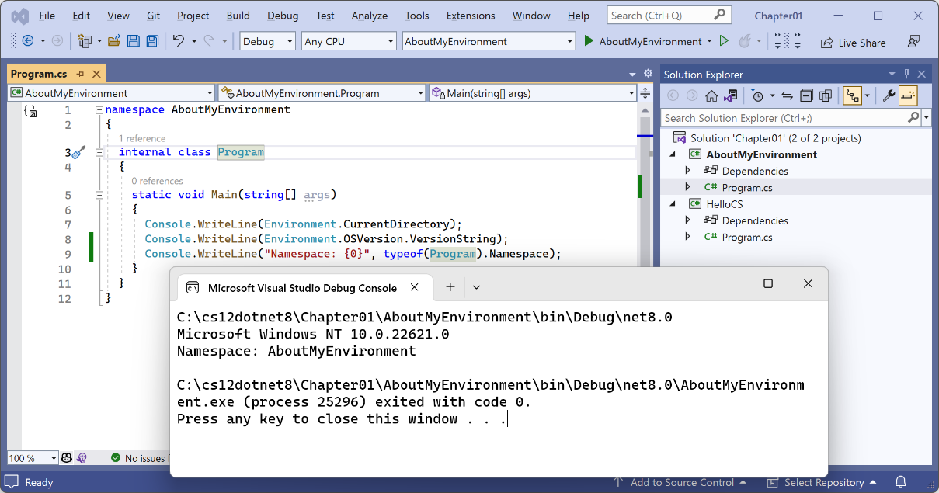Screen dimensions: 939x493
Task: Click the New Project toolbar icon
Action: [x=84, y=41]
